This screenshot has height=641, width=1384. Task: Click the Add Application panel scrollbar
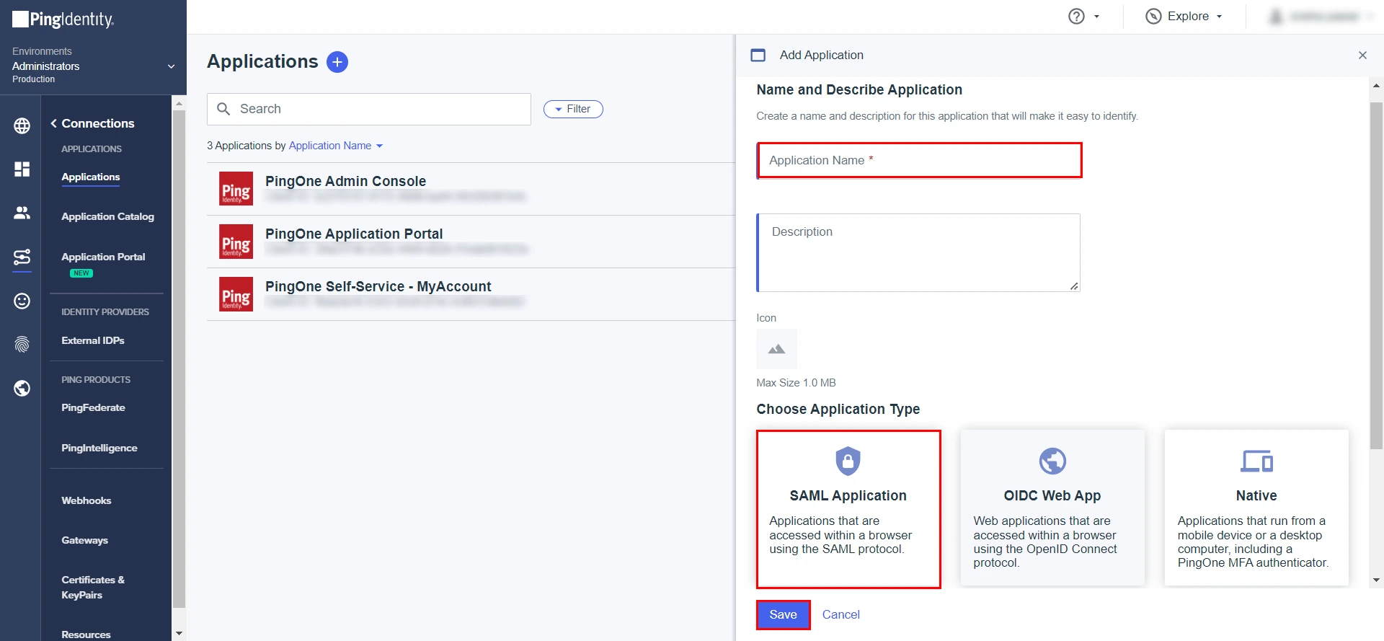[1376, 275]
